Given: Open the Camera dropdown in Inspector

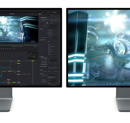Looking at the screenshot, I should [x=52, y=25].
